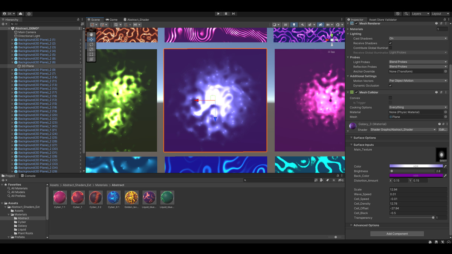Image resolution: width=452 pixels, height=254 pixels.
Task: Open the Cast Shadows dropdown
Action: coord(418,38)
